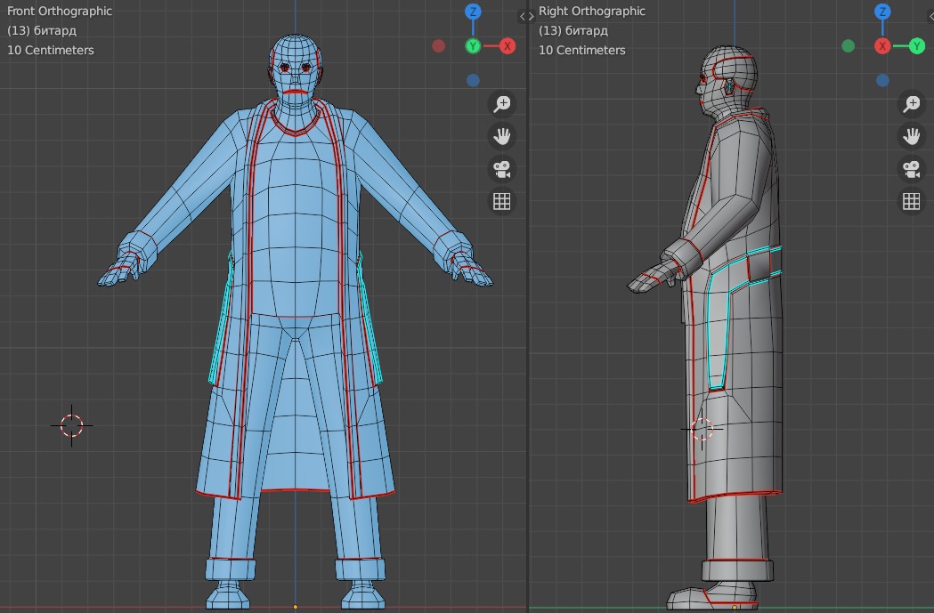
Task: Click the green Y axis on left viewport gizmo
Action: coord(473,45)
